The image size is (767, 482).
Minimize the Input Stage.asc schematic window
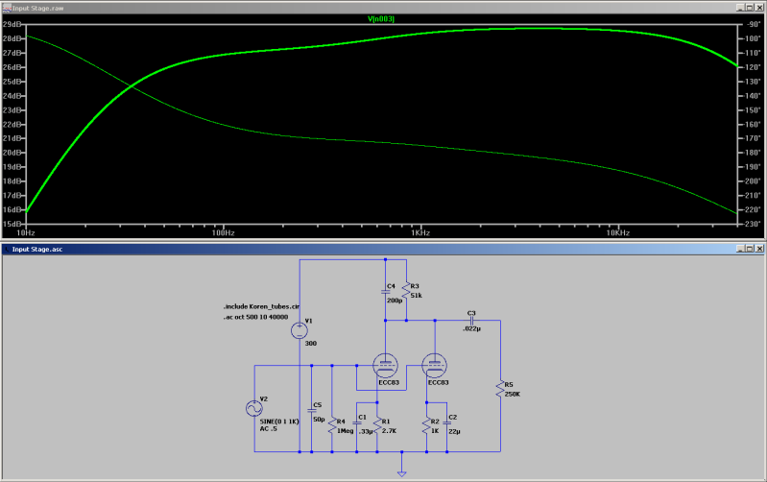[x=740, y=249]
